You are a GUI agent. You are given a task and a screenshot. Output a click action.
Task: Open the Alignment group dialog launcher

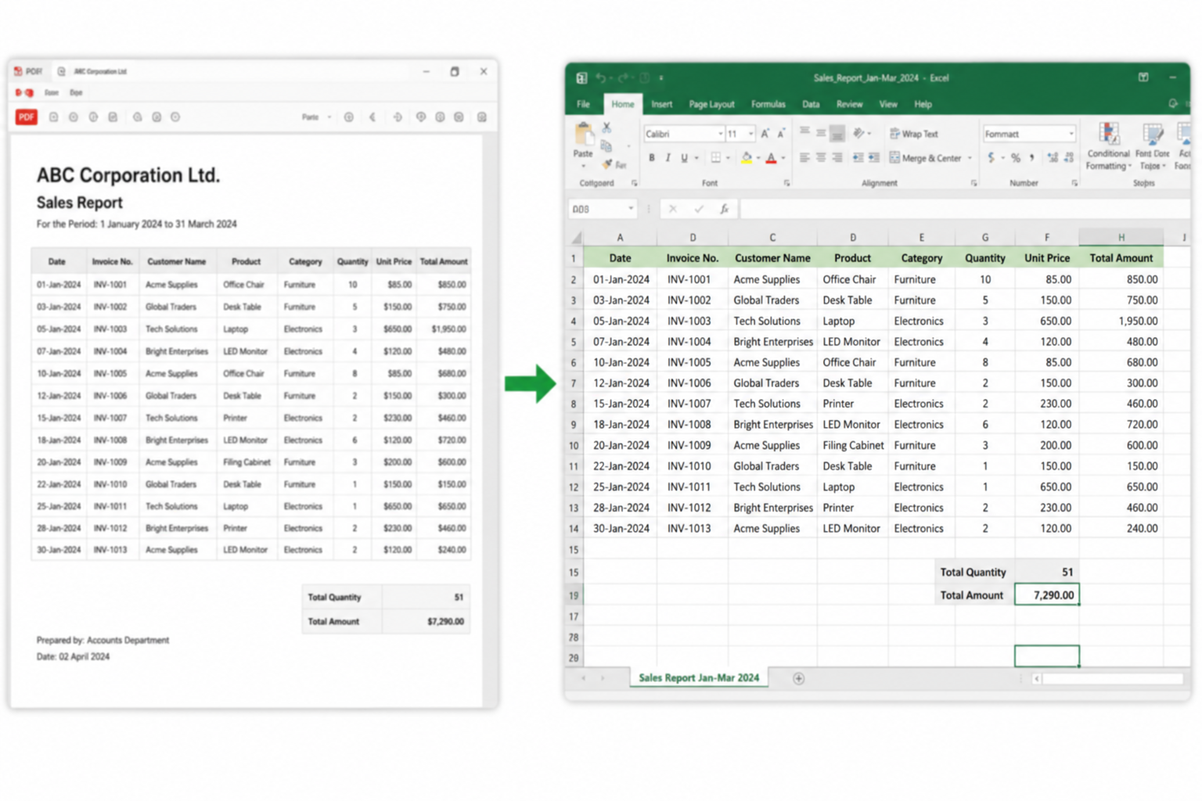tap(973, 183)
